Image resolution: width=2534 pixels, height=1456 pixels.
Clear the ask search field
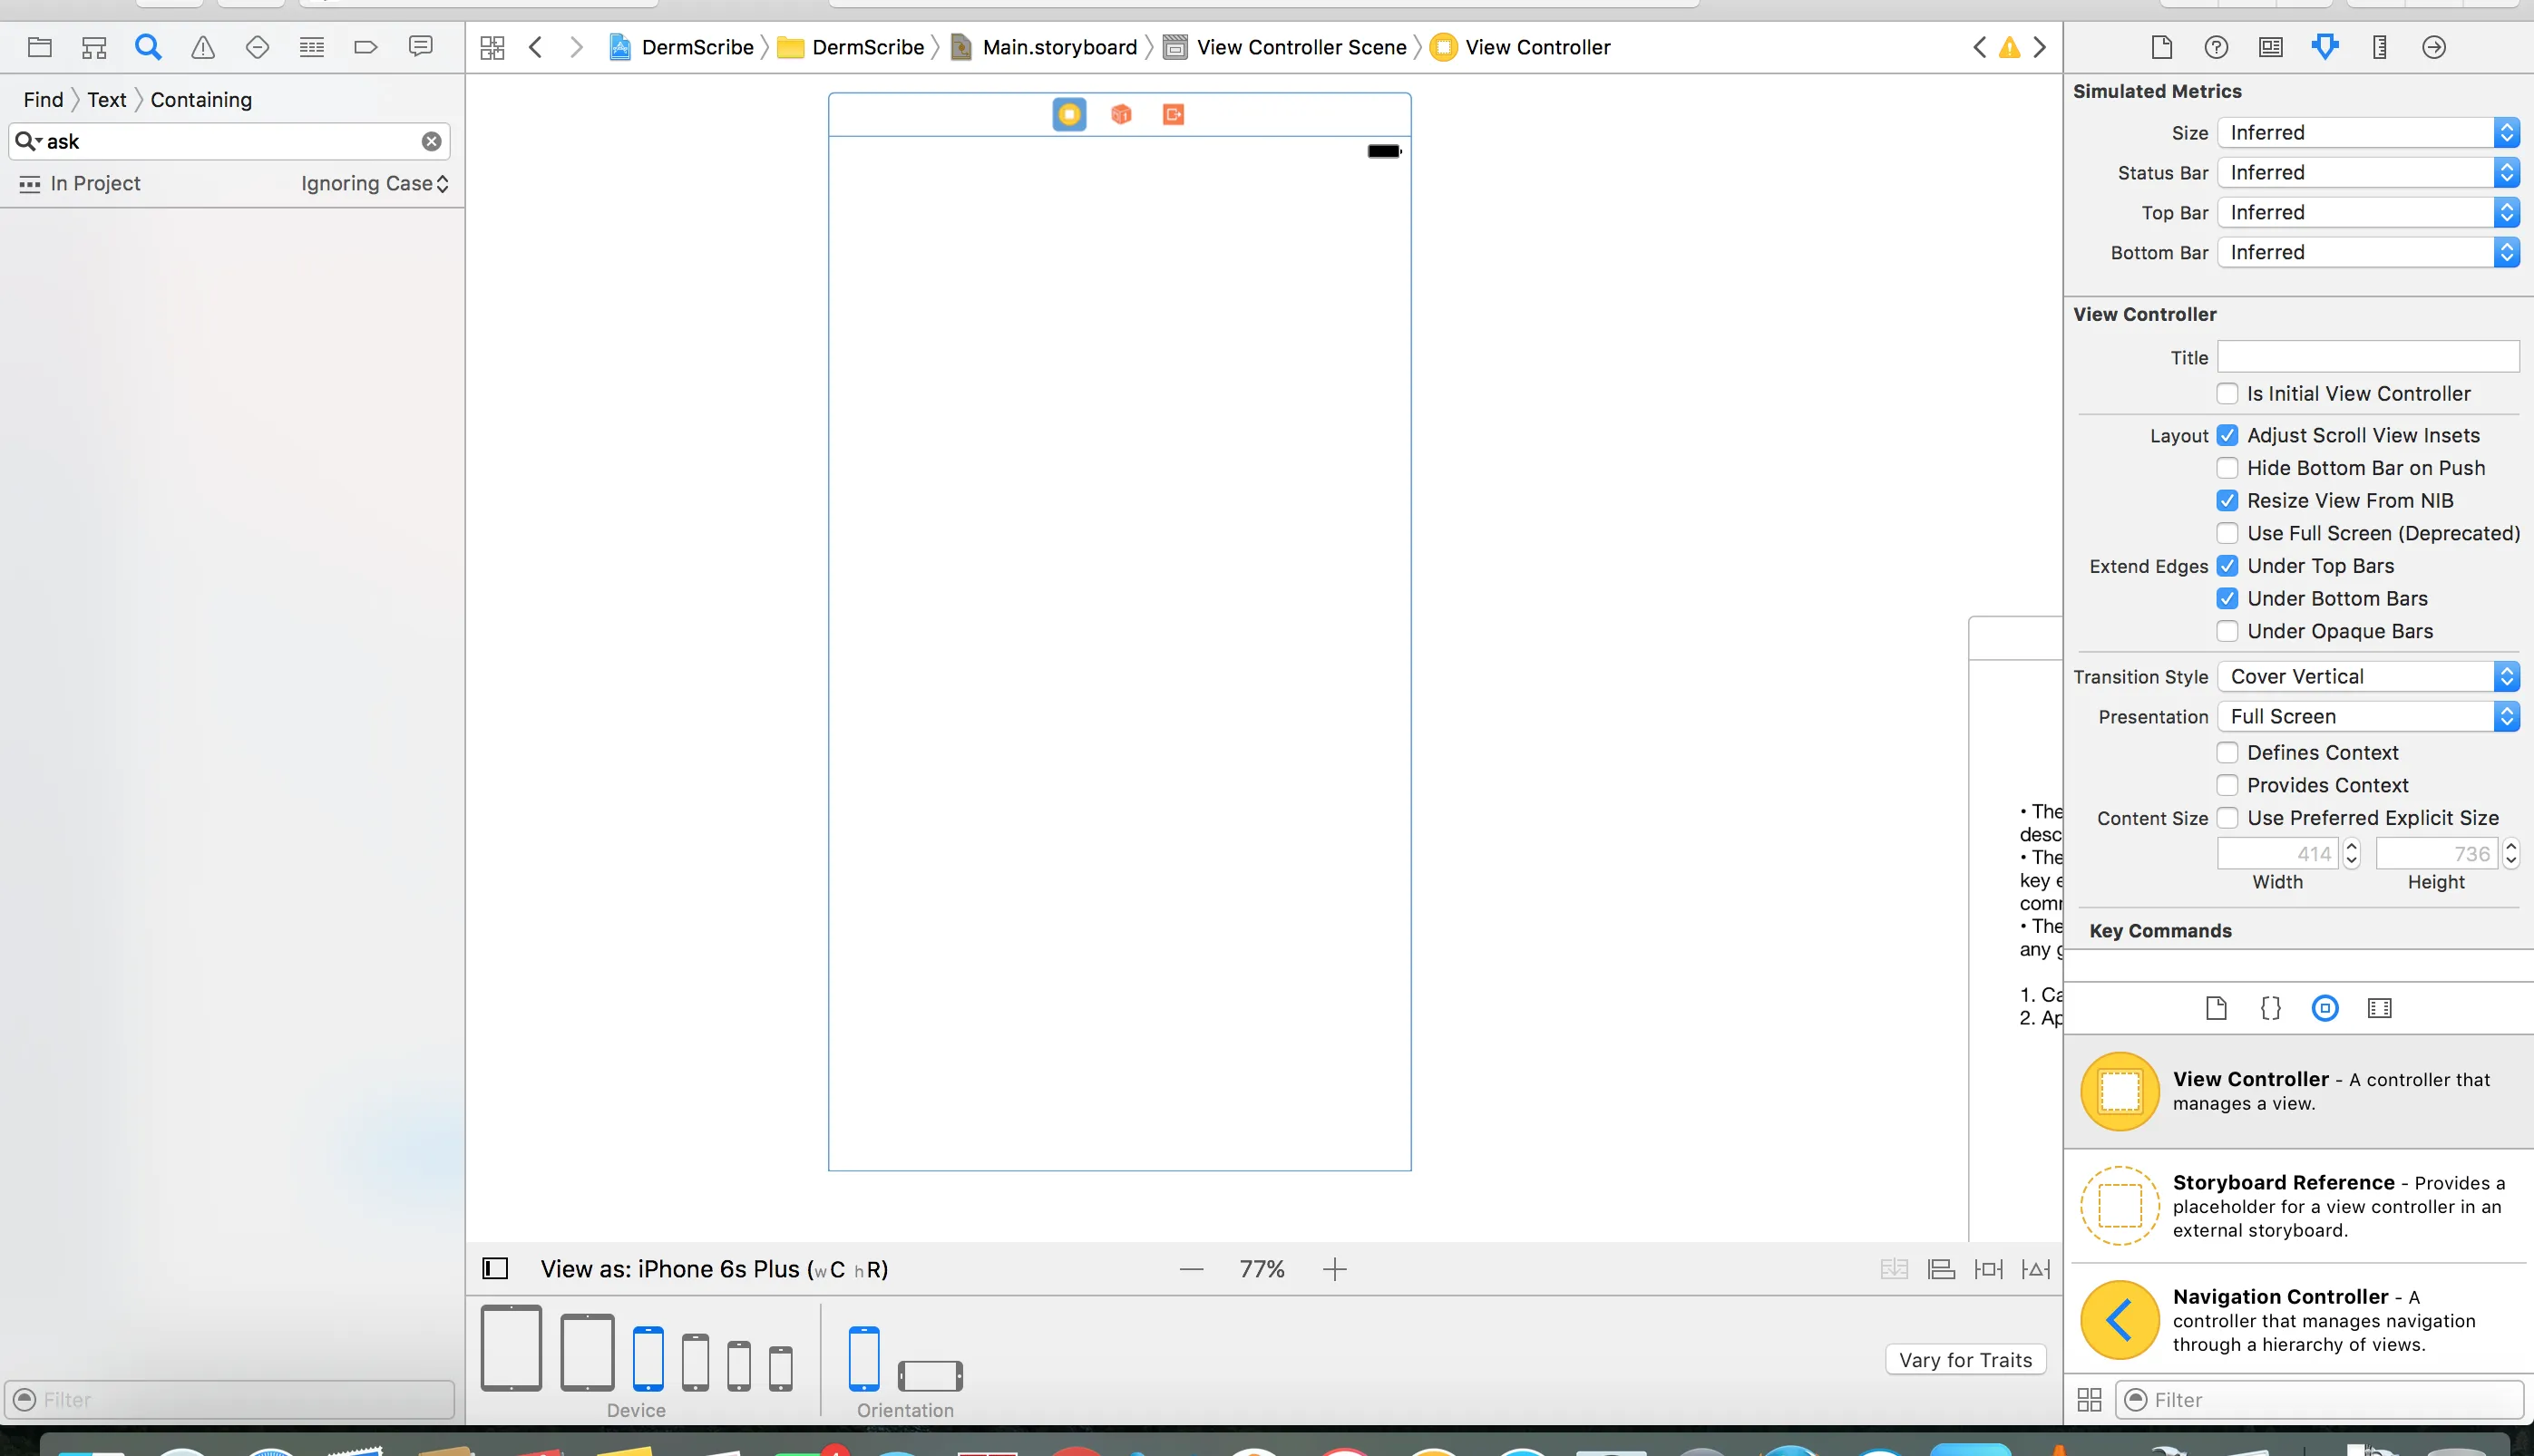click(431, 142)
